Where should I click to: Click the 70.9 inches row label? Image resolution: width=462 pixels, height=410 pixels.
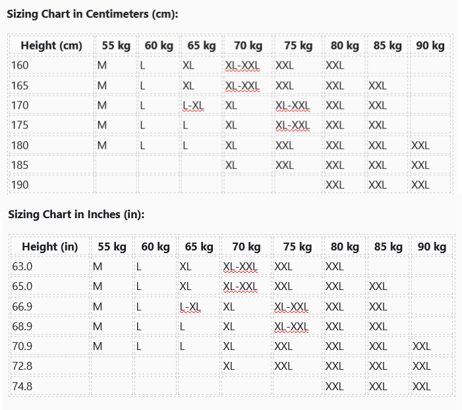tap(22, 346)
